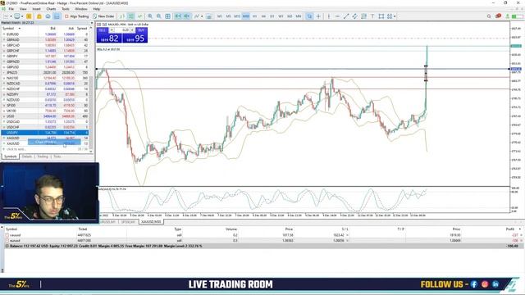This screenshot has width=525, height=295.
Task: Open the Insert menu
Action: [x=36, y=9]
